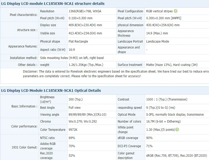Viewport: 209px width, 160px height.
Task: Select the "RGB vertical stripes" value text
Action: [159, 11]
